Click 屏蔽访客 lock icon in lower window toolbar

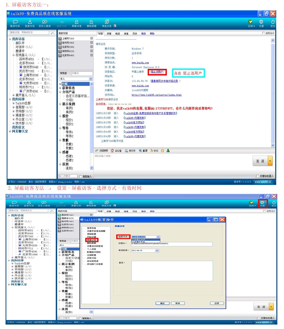(76, 202)
